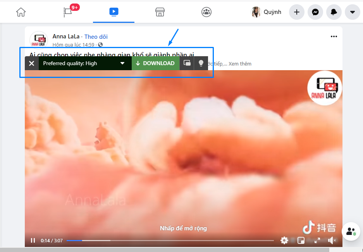Viewport: 363px width, 252px height.
Task: Enter picture-in-picture mode from player controls
Action: click(x=301, y=240)
